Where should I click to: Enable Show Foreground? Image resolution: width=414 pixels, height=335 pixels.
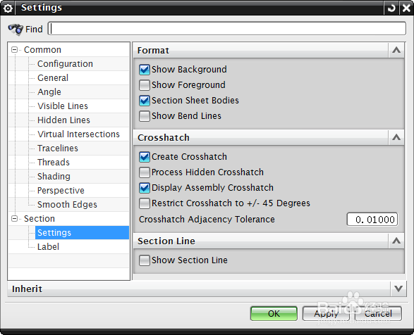[x=145, y=85]
